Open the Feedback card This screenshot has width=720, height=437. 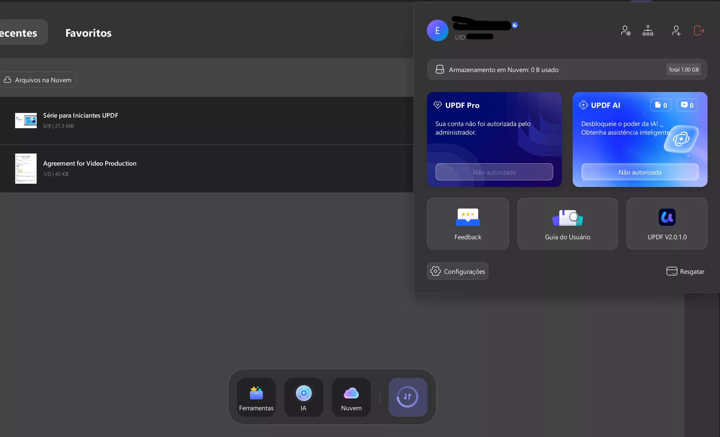(x=468, y=223)
